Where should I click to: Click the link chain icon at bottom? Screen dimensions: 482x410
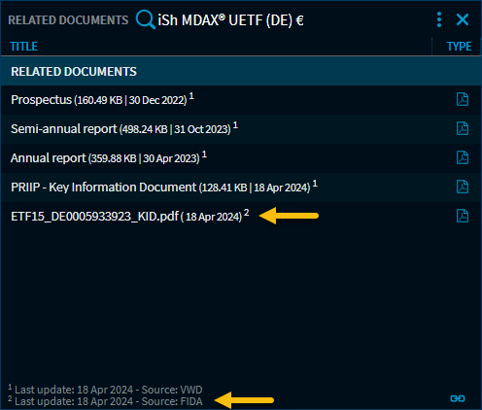point(458,398)
